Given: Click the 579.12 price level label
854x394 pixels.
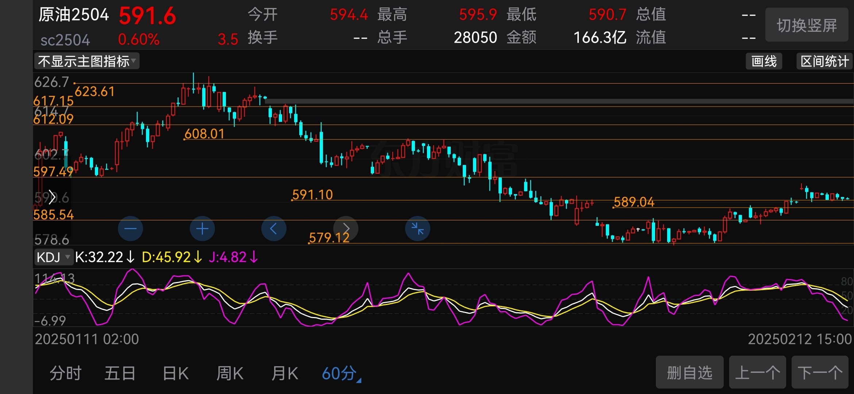Looking at the screenshot, I should 329,238.
